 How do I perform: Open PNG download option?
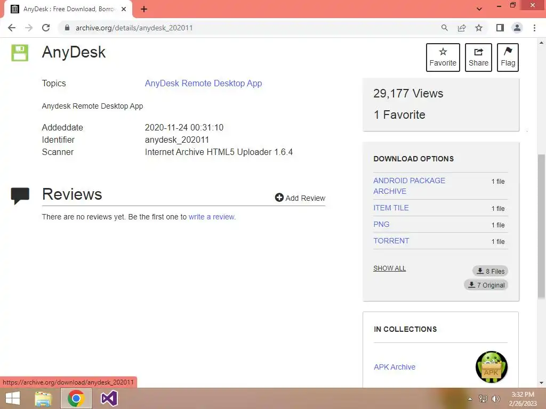(381, 224)
